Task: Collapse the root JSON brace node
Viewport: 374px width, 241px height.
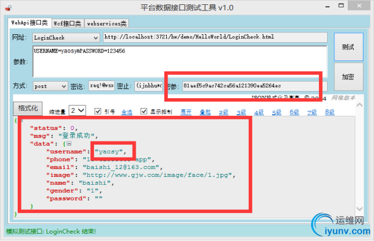Action: pyautogui.click(x=21, y=120)
